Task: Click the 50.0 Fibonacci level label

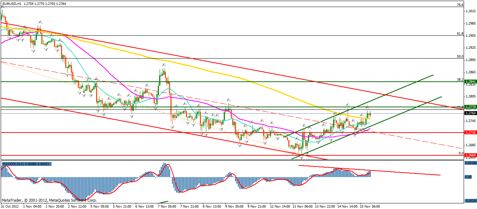Action: tap(460, 56)
